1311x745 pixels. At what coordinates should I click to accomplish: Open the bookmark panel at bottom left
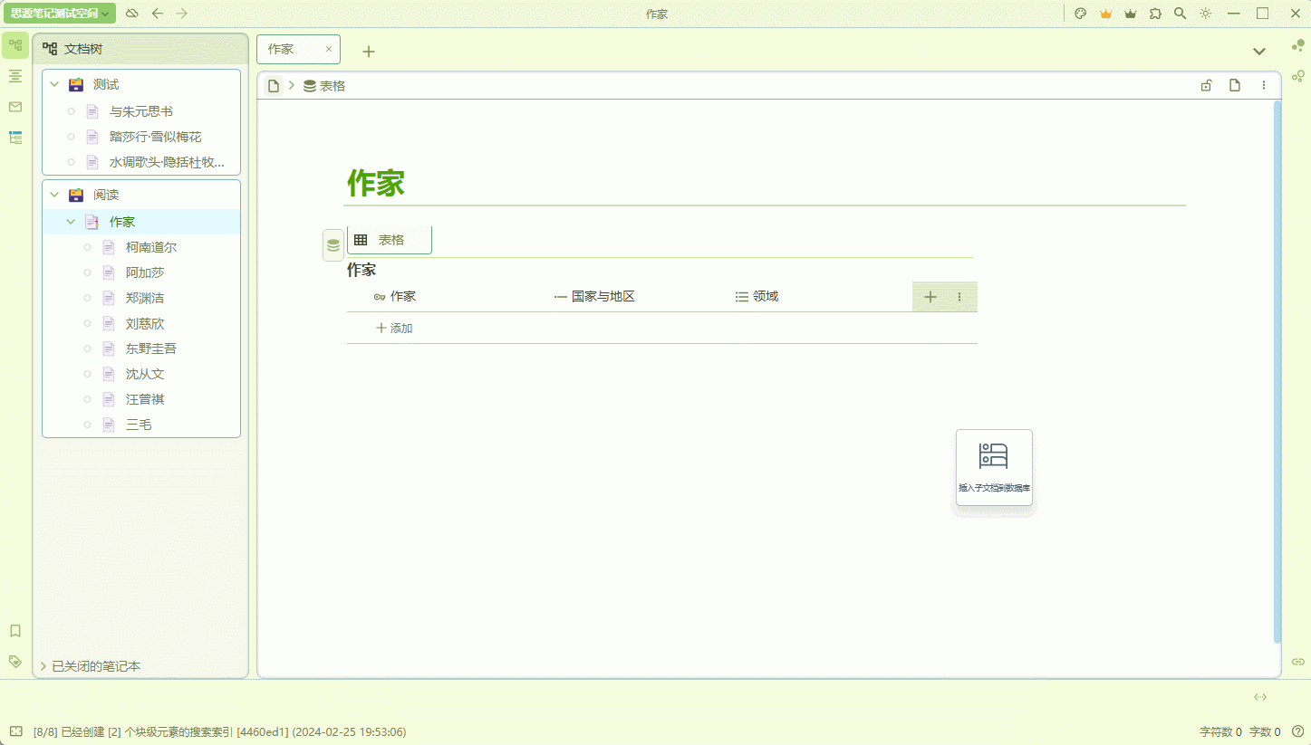tap(14, 631)
